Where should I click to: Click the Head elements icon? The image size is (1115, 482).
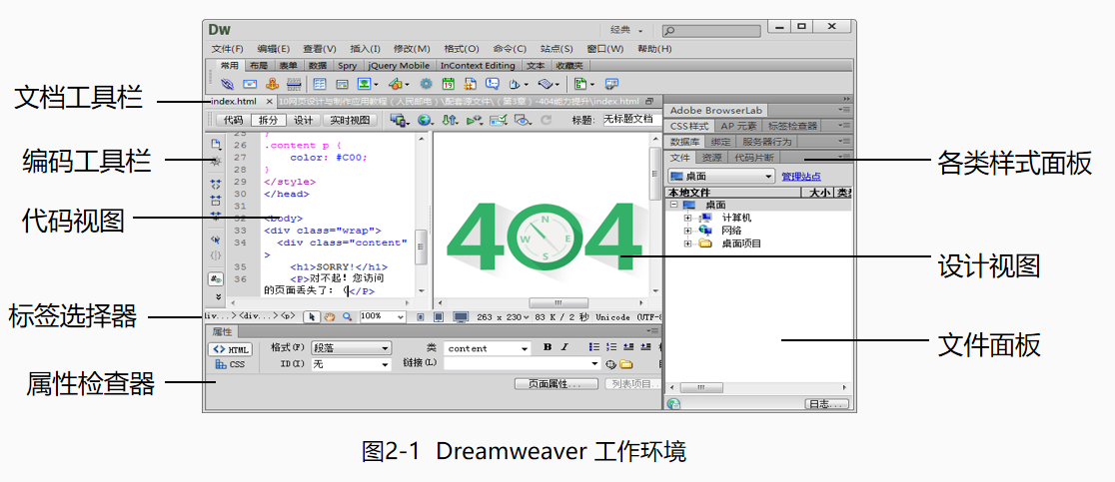[517, 84]
